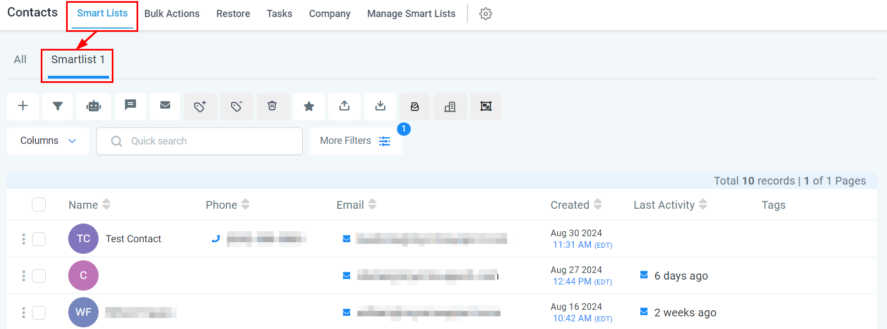Click the More Filters button

[x=356, y=141]
